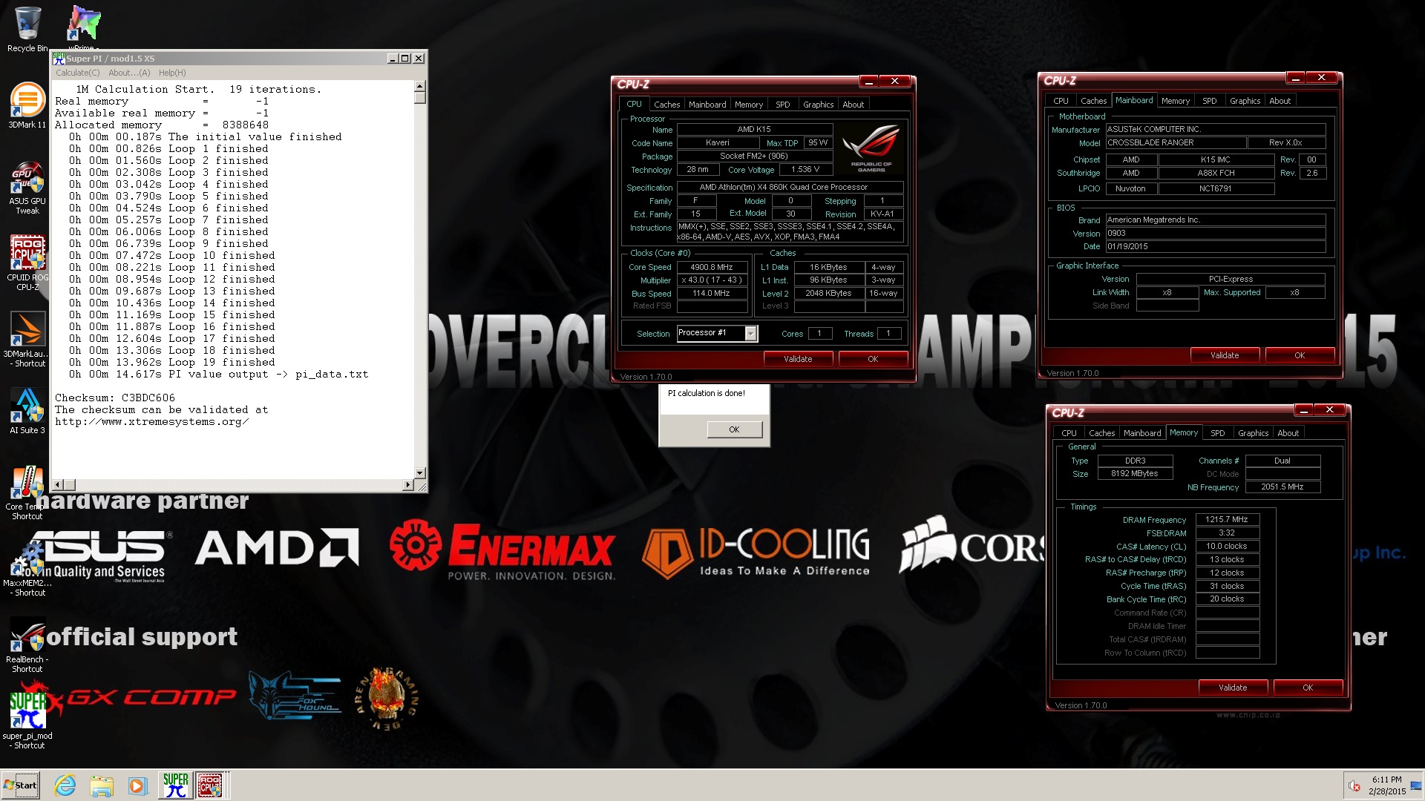
Task: Click Super PI vertical scrollbar thumb
Action: click(420, 97)
